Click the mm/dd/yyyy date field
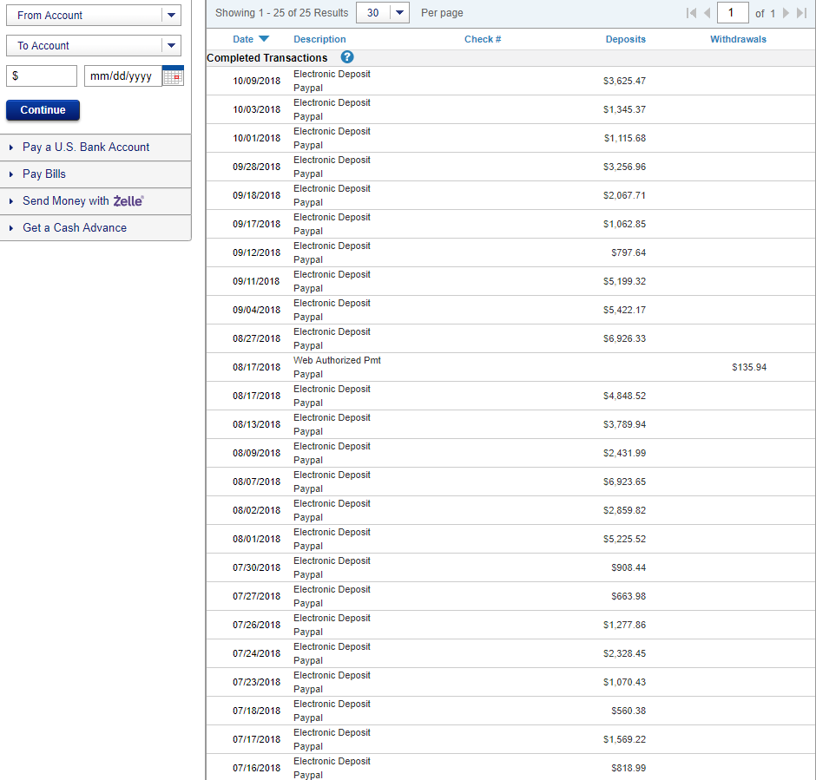Image resolution: width=816 pixels, height=780 pixels. pyautogui.click(x=123, y=76)
